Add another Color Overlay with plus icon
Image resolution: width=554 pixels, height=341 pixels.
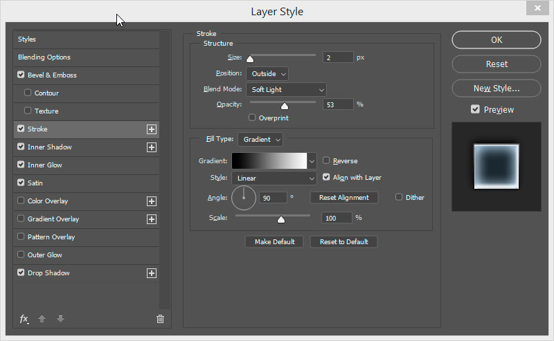[152, 201]
